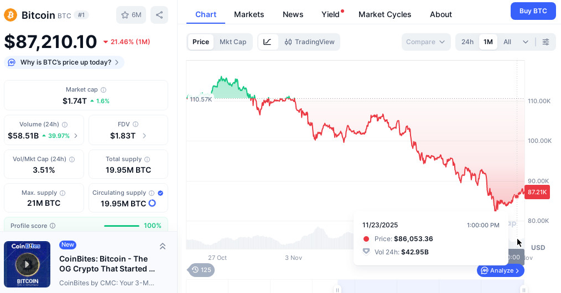Click the star watchlist button showing 6M
Viewport: 561px width, 293px height.
131,15
